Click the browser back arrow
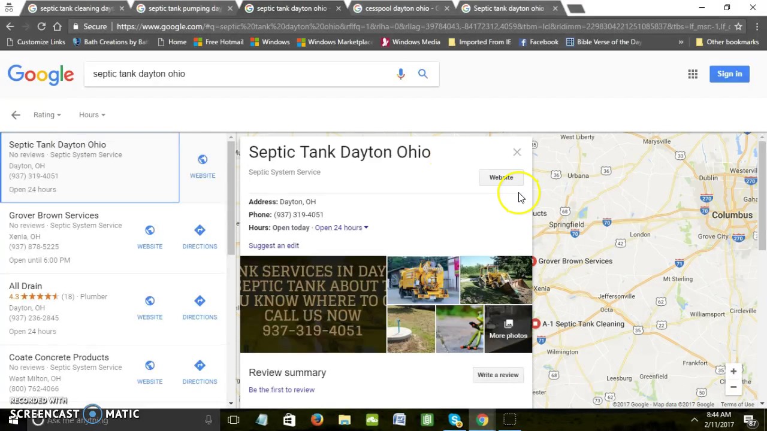This screenshot has width=767, height=431. [x=10, y=26]
